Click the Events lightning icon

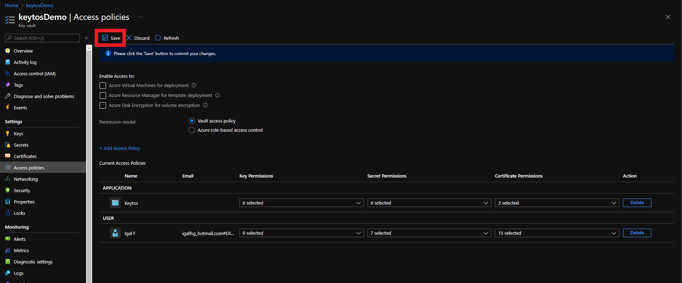point(7,108)
